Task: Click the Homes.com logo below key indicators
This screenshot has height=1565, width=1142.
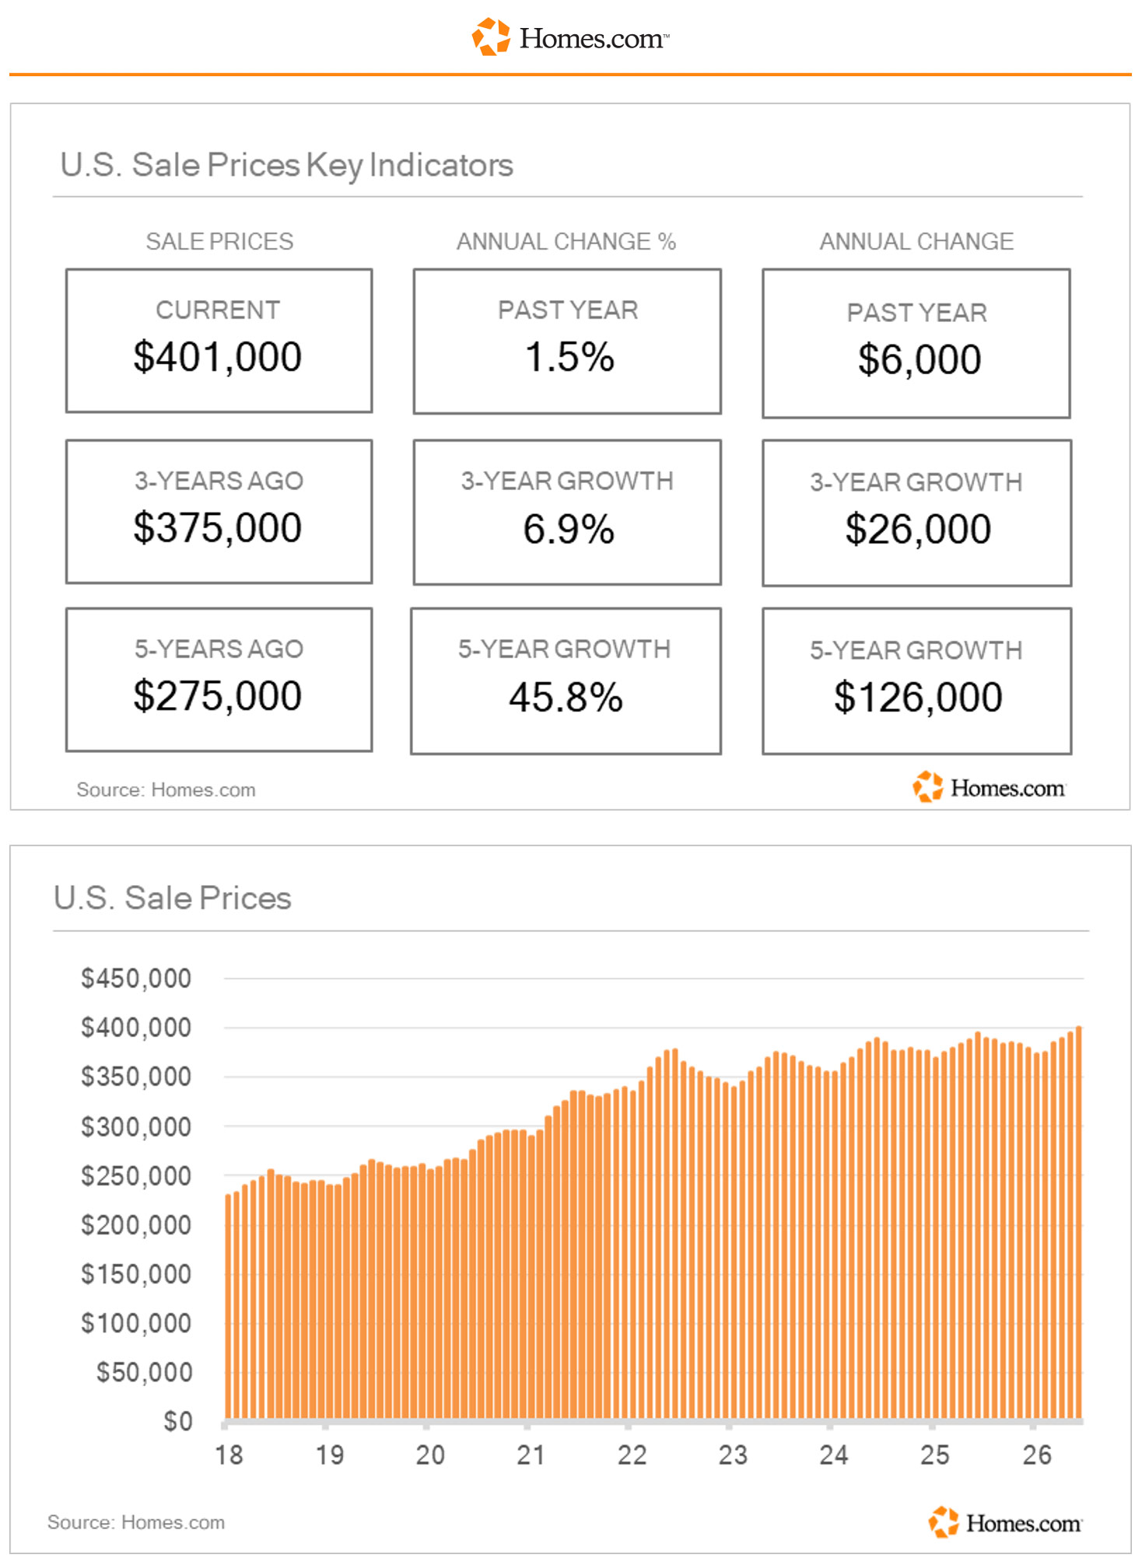Action: point(989,787)
